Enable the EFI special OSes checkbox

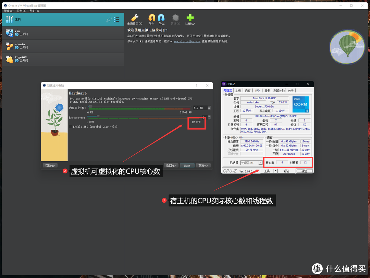pos(71,127)
